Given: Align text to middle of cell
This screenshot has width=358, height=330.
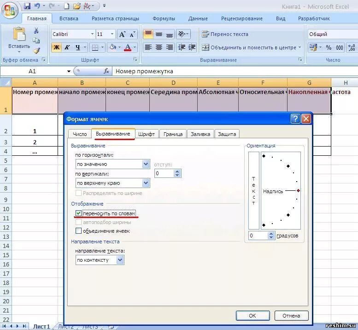Looking at the screenshot, I should (x=159, y=34).
